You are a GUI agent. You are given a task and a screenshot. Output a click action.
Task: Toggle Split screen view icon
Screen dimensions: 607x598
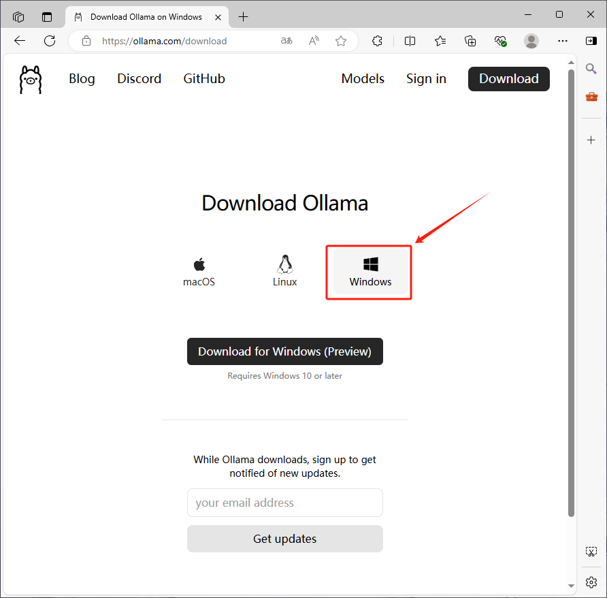[x=410, y=41]
